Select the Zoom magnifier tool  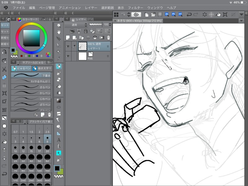pos(59,25)
